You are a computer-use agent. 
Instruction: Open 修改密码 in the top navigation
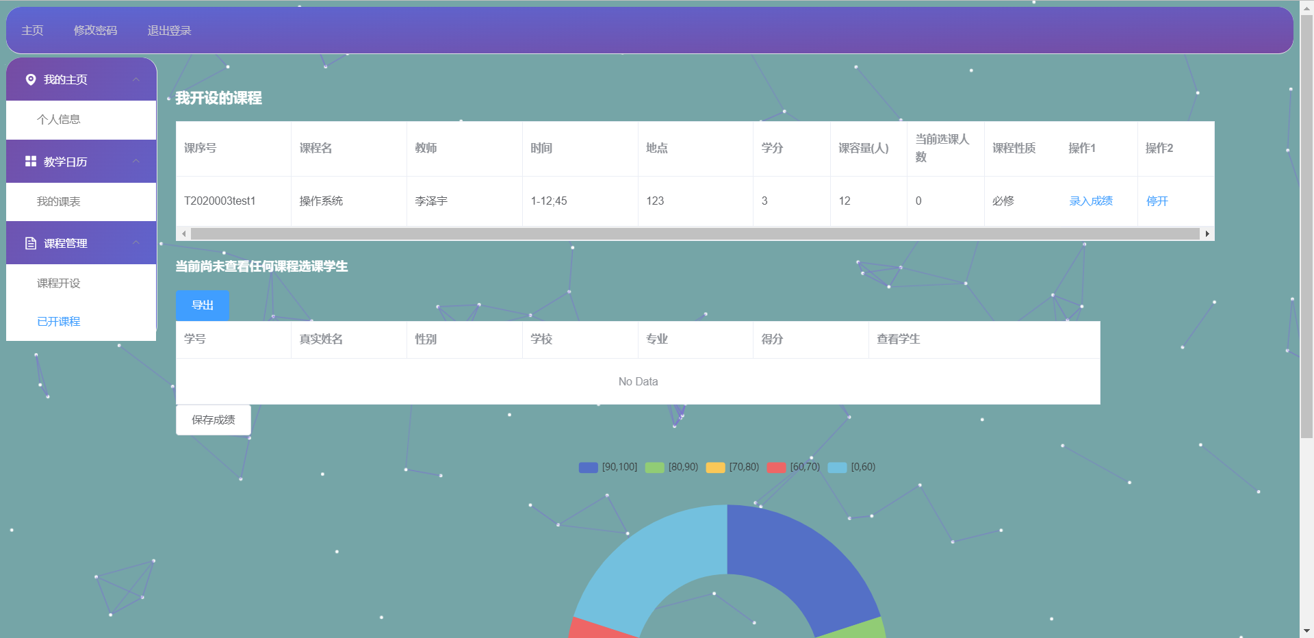click(95, 30)
